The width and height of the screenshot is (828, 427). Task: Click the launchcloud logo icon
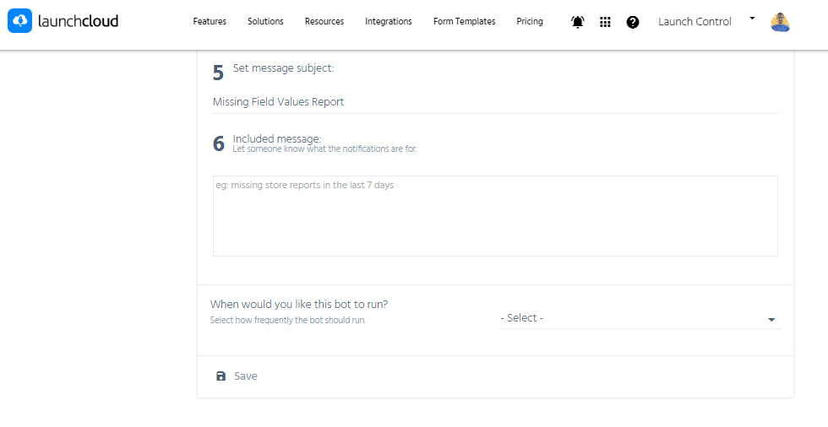[19, 21]
